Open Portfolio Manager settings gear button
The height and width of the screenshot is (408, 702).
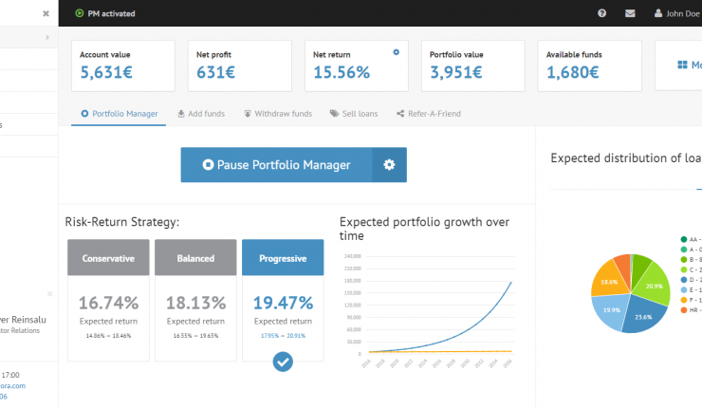[x=389, y=165]
